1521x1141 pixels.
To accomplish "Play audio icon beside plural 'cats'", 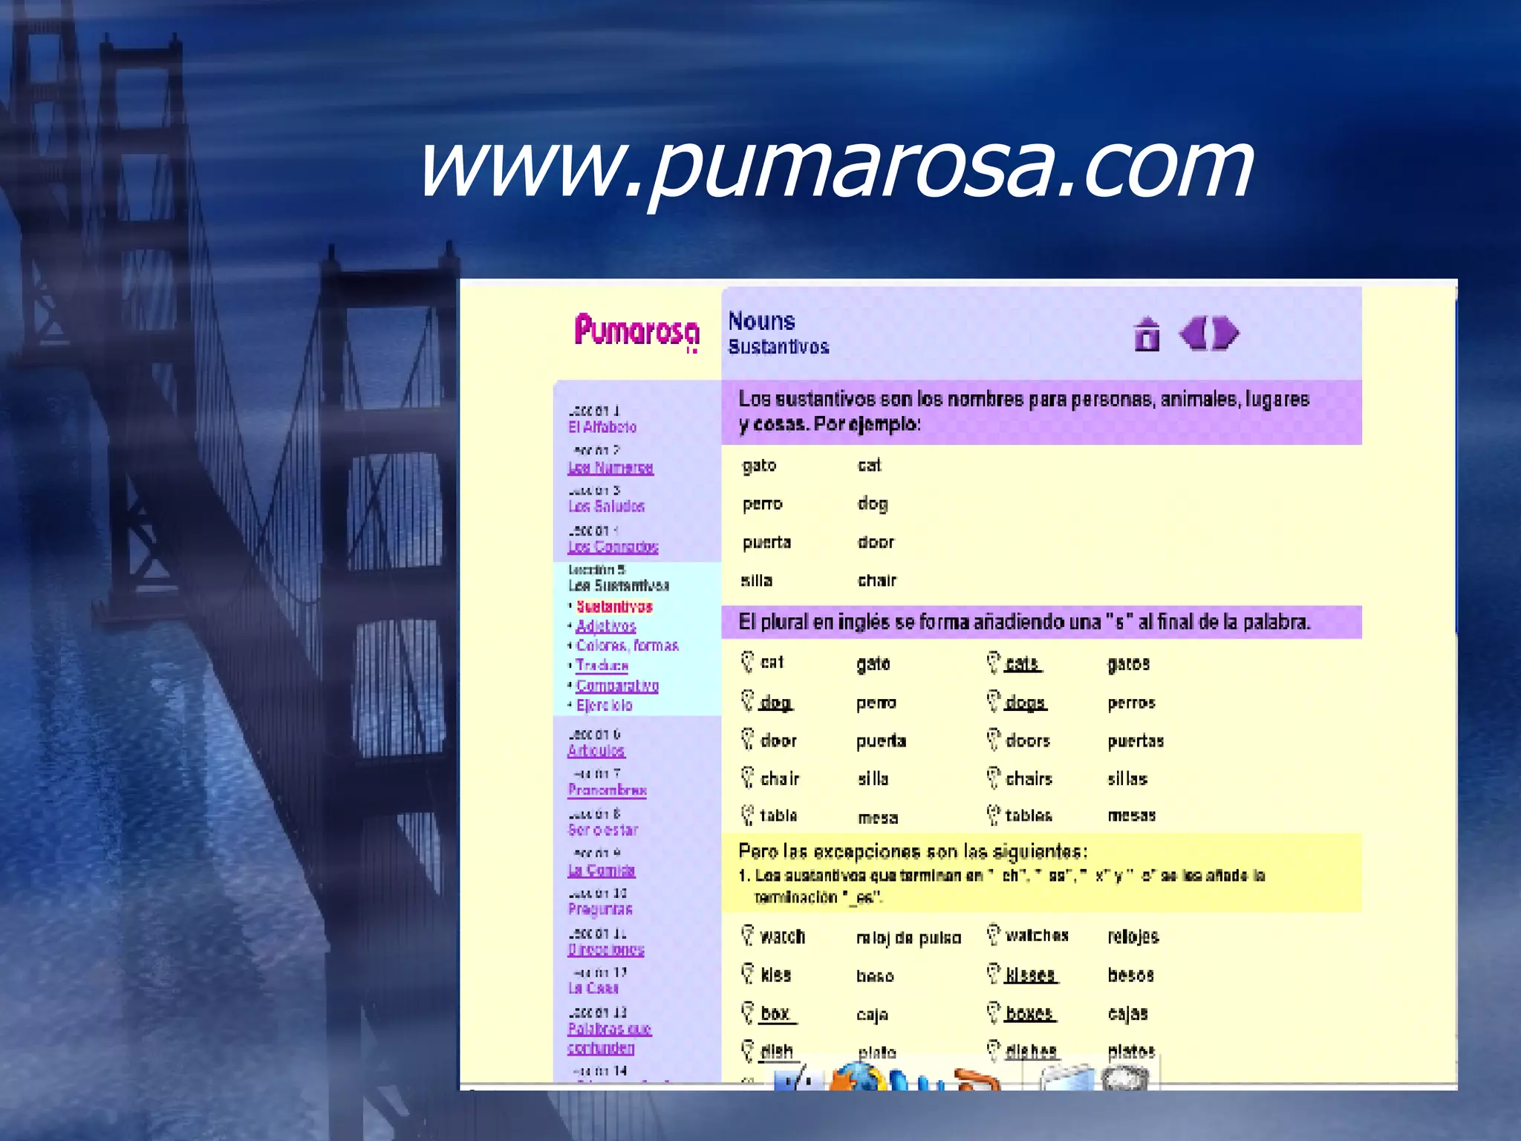I will click(994, 662).
